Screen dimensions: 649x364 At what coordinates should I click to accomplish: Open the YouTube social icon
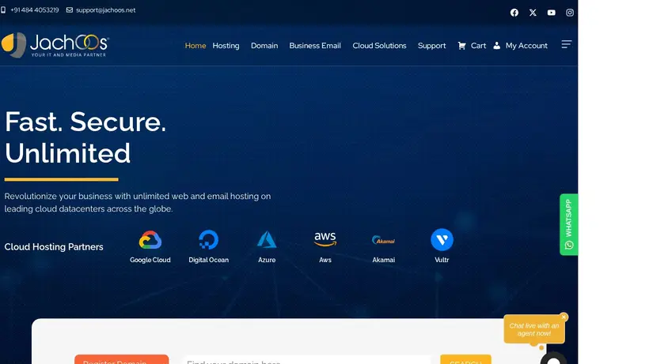(x=552, y=13)
